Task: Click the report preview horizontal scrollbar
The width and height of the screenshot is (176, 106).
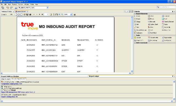Action: pos(66,73)
